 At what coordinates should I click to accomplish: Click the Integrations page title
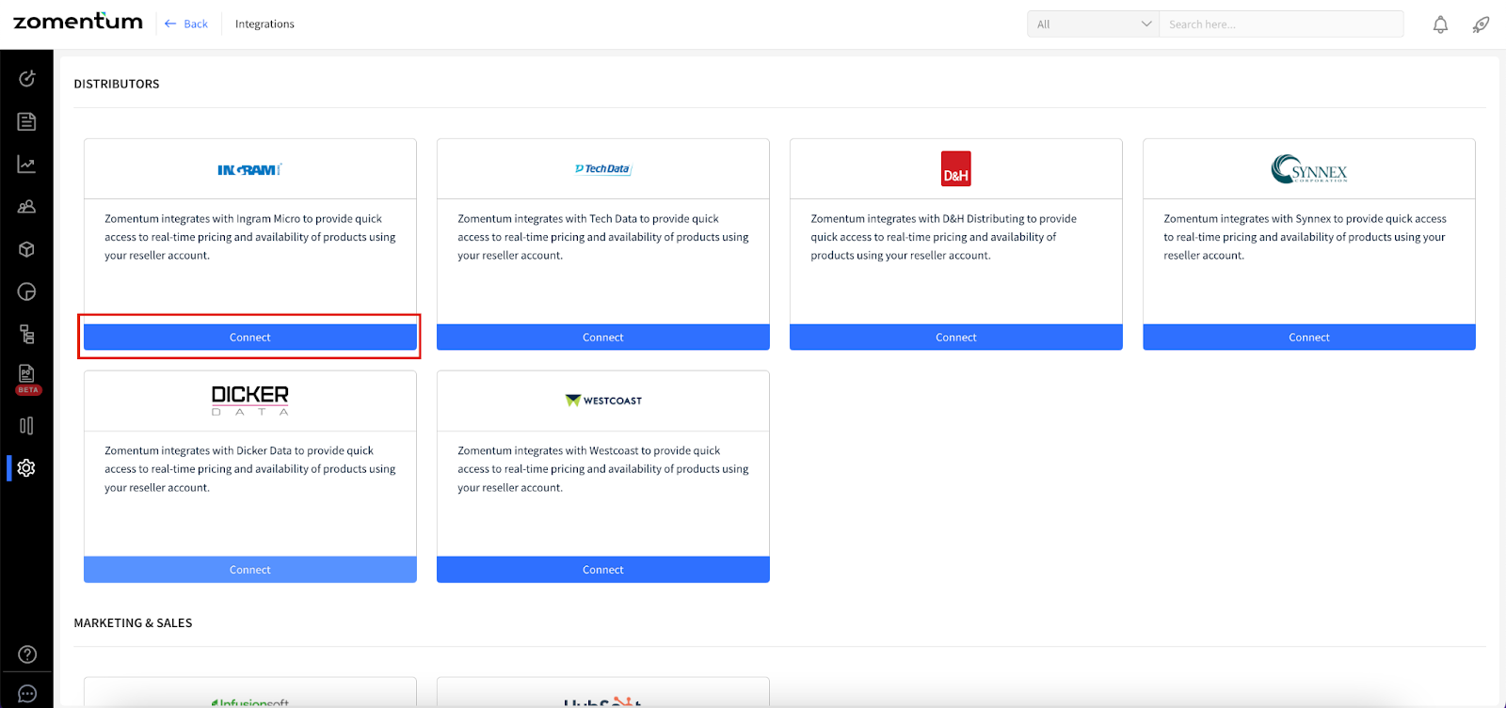pos(264,24)
